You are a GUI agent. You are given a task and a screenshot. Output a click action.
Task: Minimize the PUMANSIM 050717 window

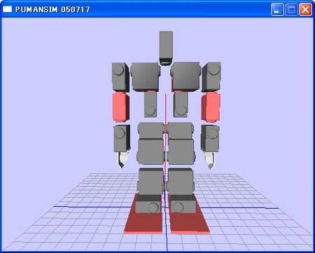[x=277, y=10]
